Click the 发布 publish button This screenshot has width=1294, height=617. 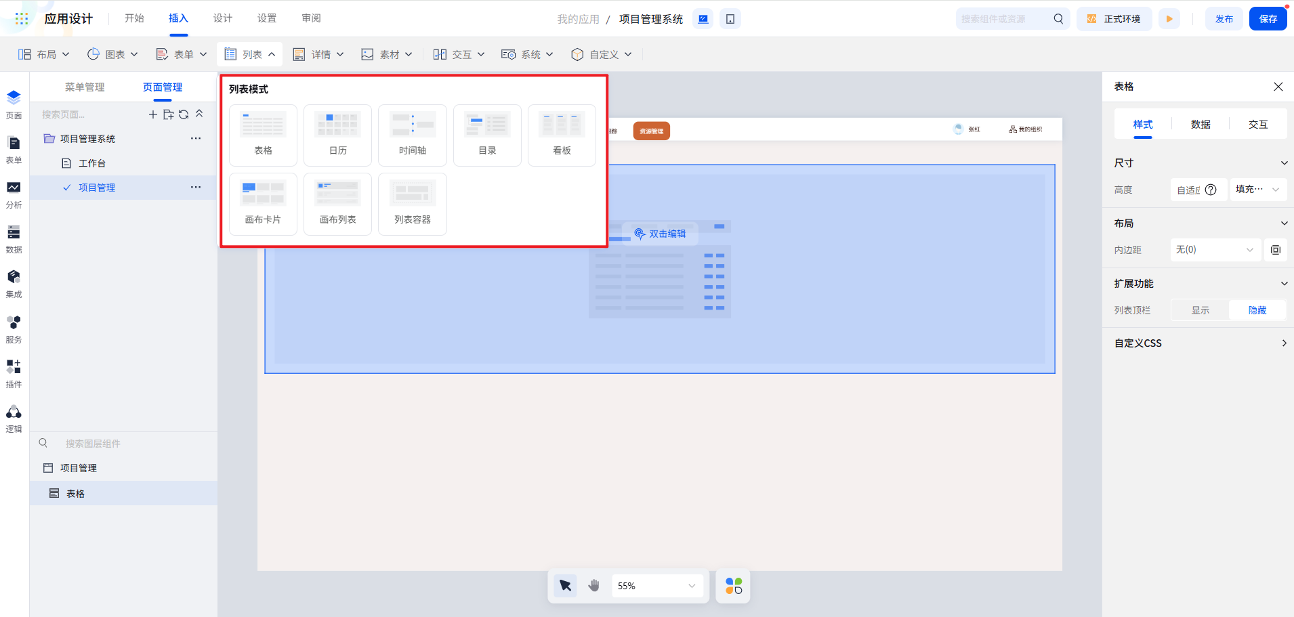click(1224, 18)
